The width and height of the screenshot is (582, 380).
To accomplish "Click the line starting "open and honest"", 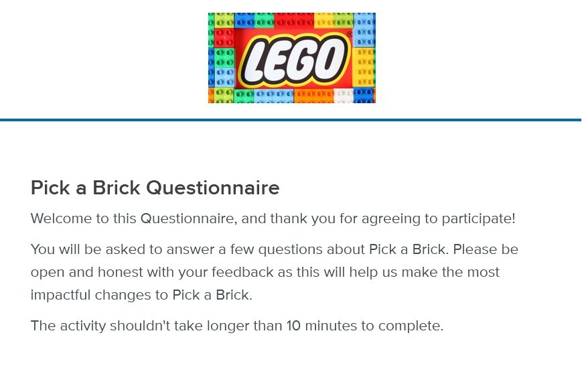I will pyautogui.click(x=265, y=273).
